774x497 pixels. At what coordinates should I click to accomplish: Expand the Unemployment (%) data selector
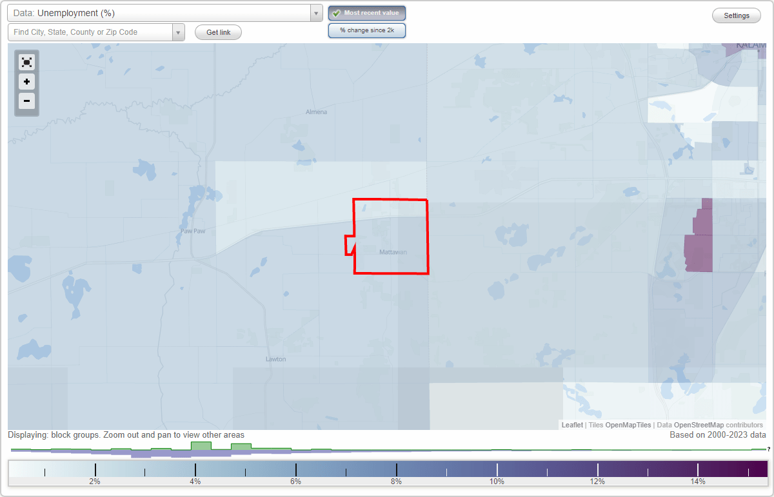point(161,12)
